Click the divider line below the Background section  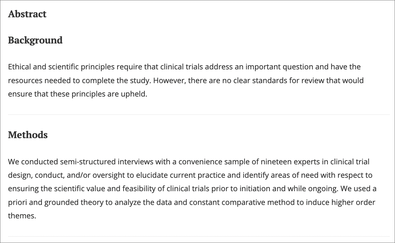(199, 114)
